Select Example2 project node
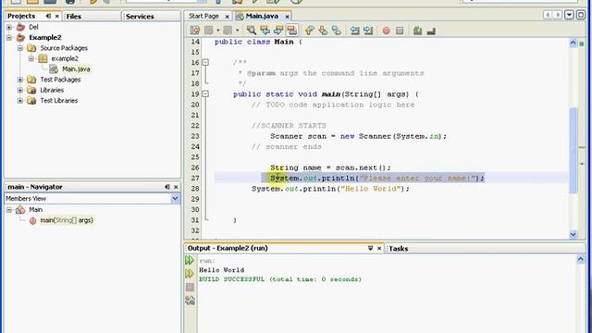The image size is (592, 333). tap(45, 38)
